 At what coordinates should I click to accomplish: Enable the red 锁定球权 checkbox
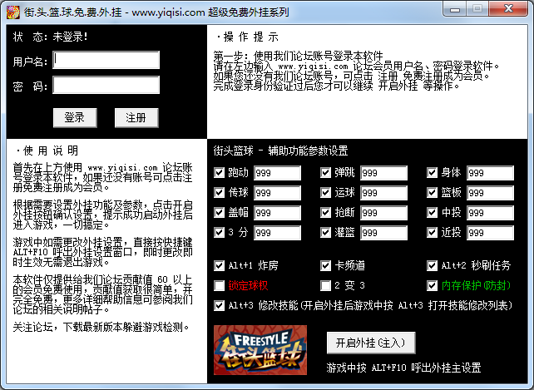pyautogui.click(x=219, y=285)
